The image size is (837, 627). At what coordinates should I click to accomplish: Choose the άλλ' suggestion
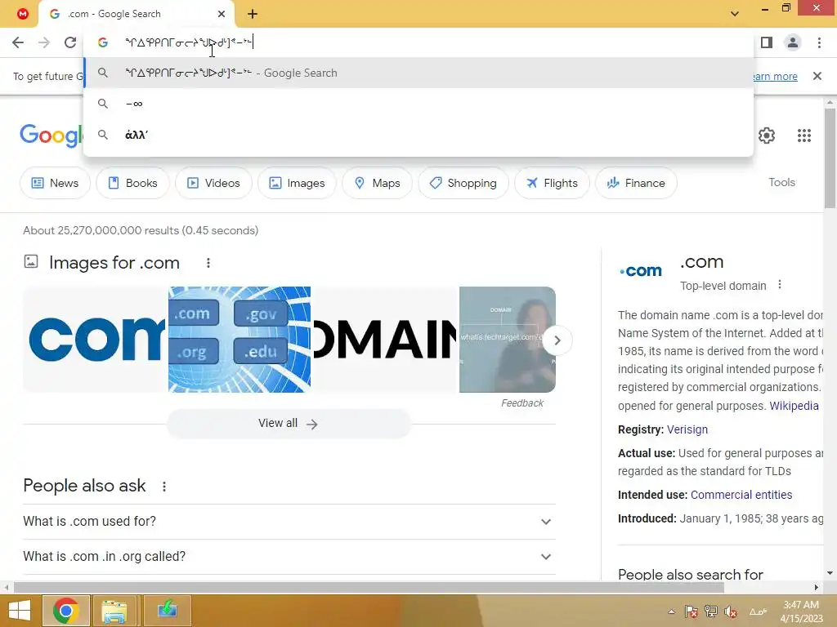pyautogui.click(x=418, y=135)
